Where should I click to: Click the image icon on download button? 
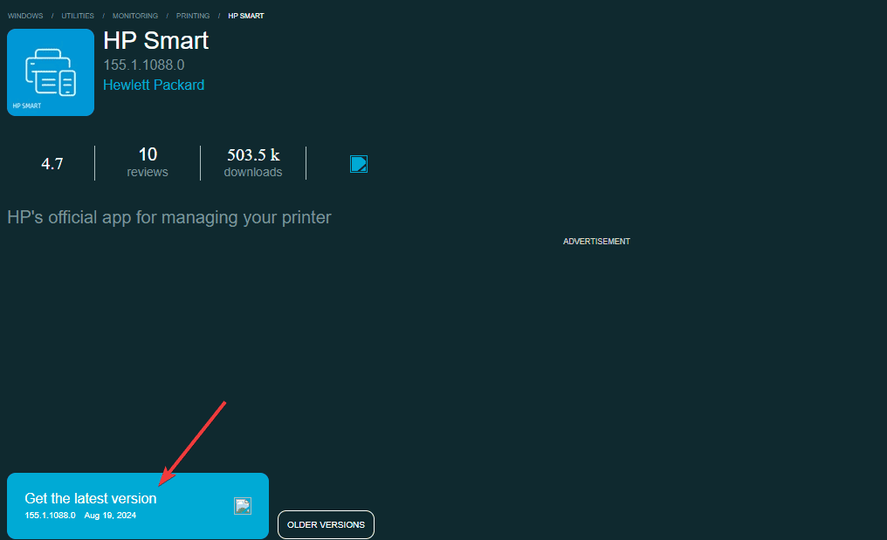coord(243,506)
